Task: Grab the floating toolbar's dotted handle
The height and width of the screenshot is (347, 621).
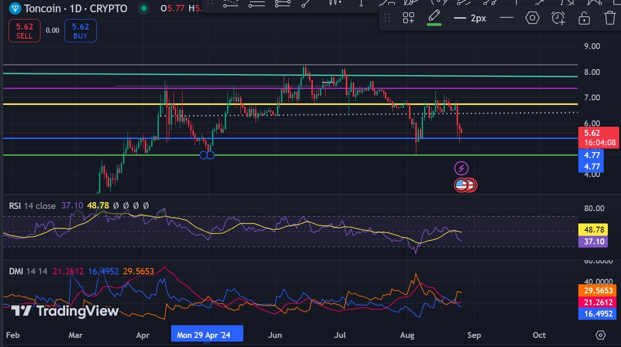Action: [387, 18]
